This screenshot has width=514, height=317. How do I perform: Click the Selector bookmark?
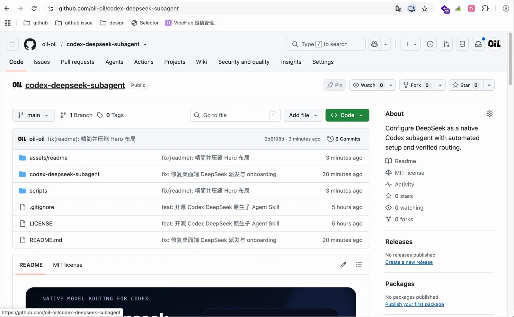145,23
